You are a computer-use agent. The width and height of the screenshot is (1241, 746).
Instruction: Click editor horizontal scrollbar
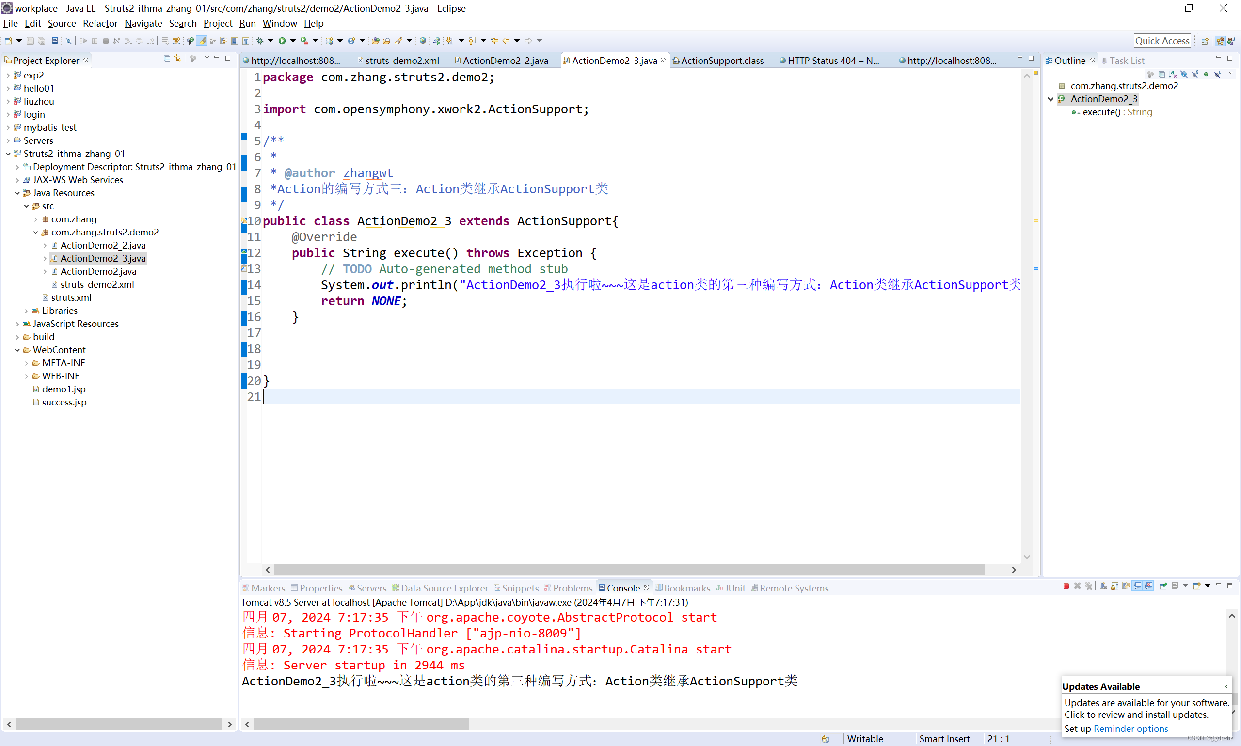pyautogui.click(x=629, y=570)
